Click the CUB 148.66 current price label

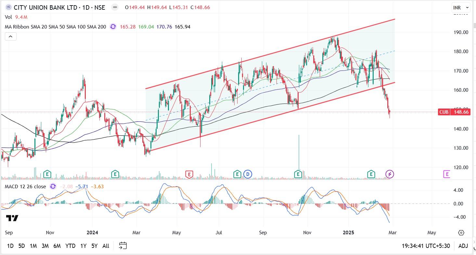pos(454,112)
